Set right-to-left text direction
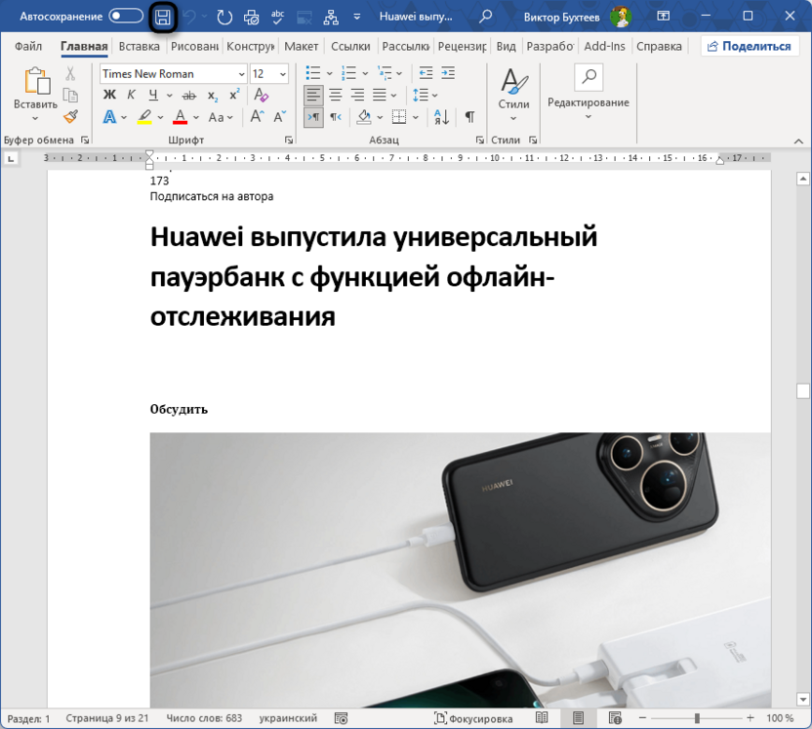The width and height of the screenshot is (812, 729). 336,117
